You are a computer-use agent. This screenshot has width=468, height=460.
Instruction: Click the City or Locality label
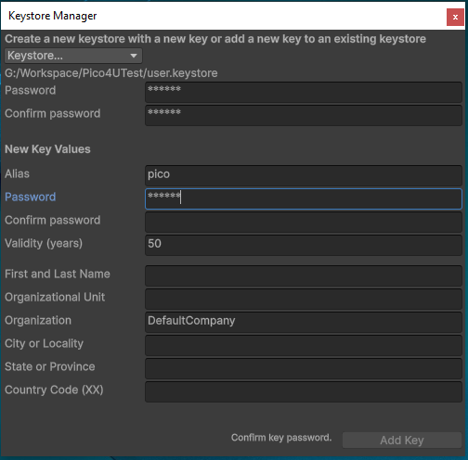44,343
